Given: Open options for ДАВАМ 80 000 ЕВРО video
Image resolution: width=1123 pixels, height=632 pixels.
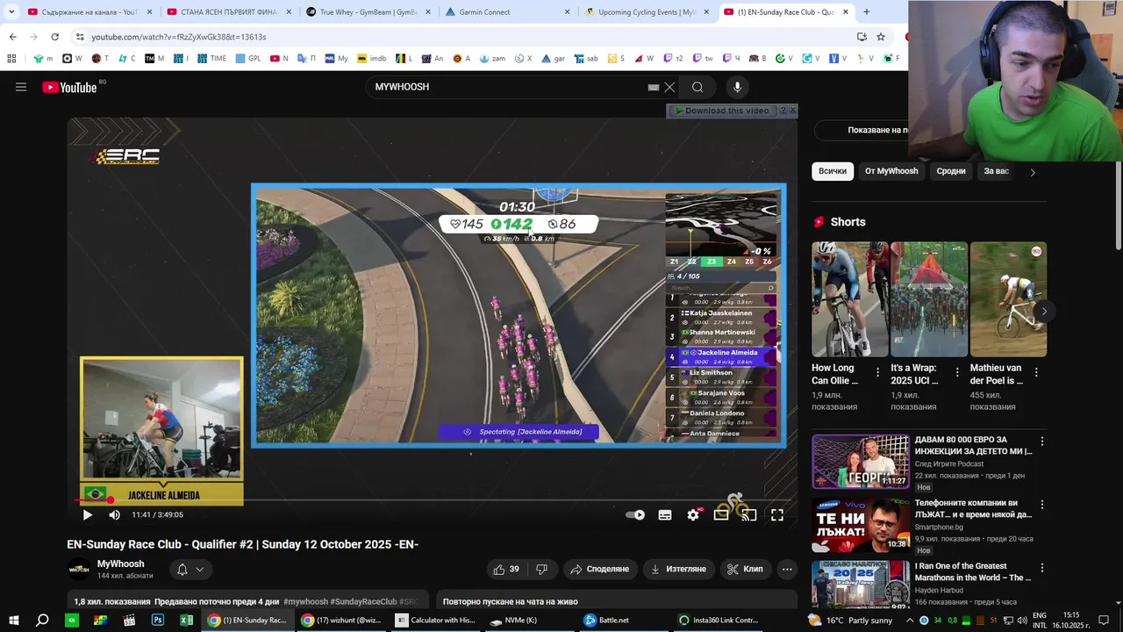Looking at the screenshot, I should click(1042, 442).
